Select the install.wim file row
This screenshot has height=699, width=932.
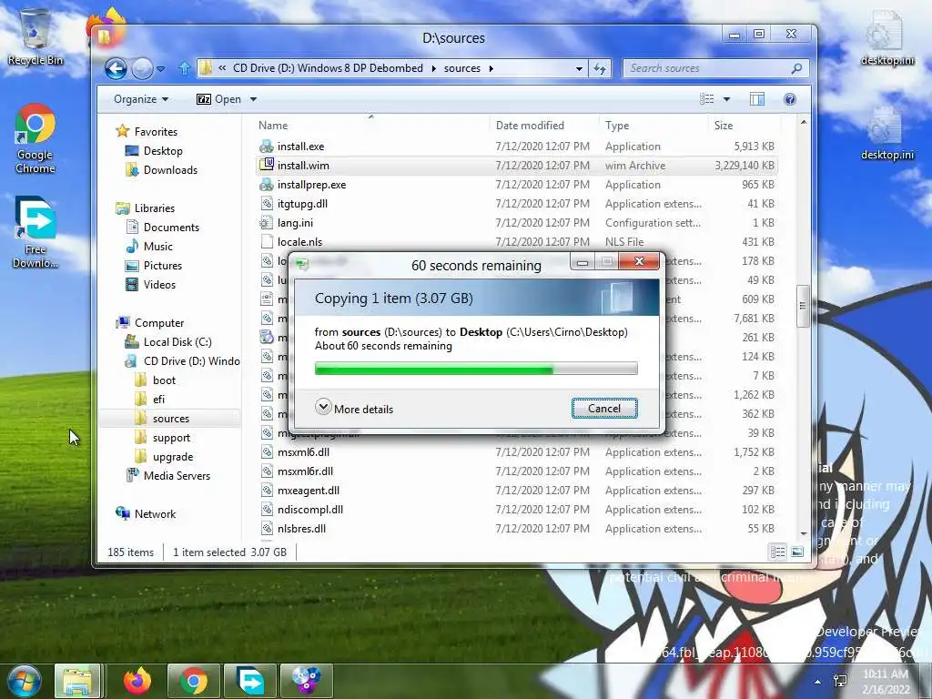click(517, 166)
